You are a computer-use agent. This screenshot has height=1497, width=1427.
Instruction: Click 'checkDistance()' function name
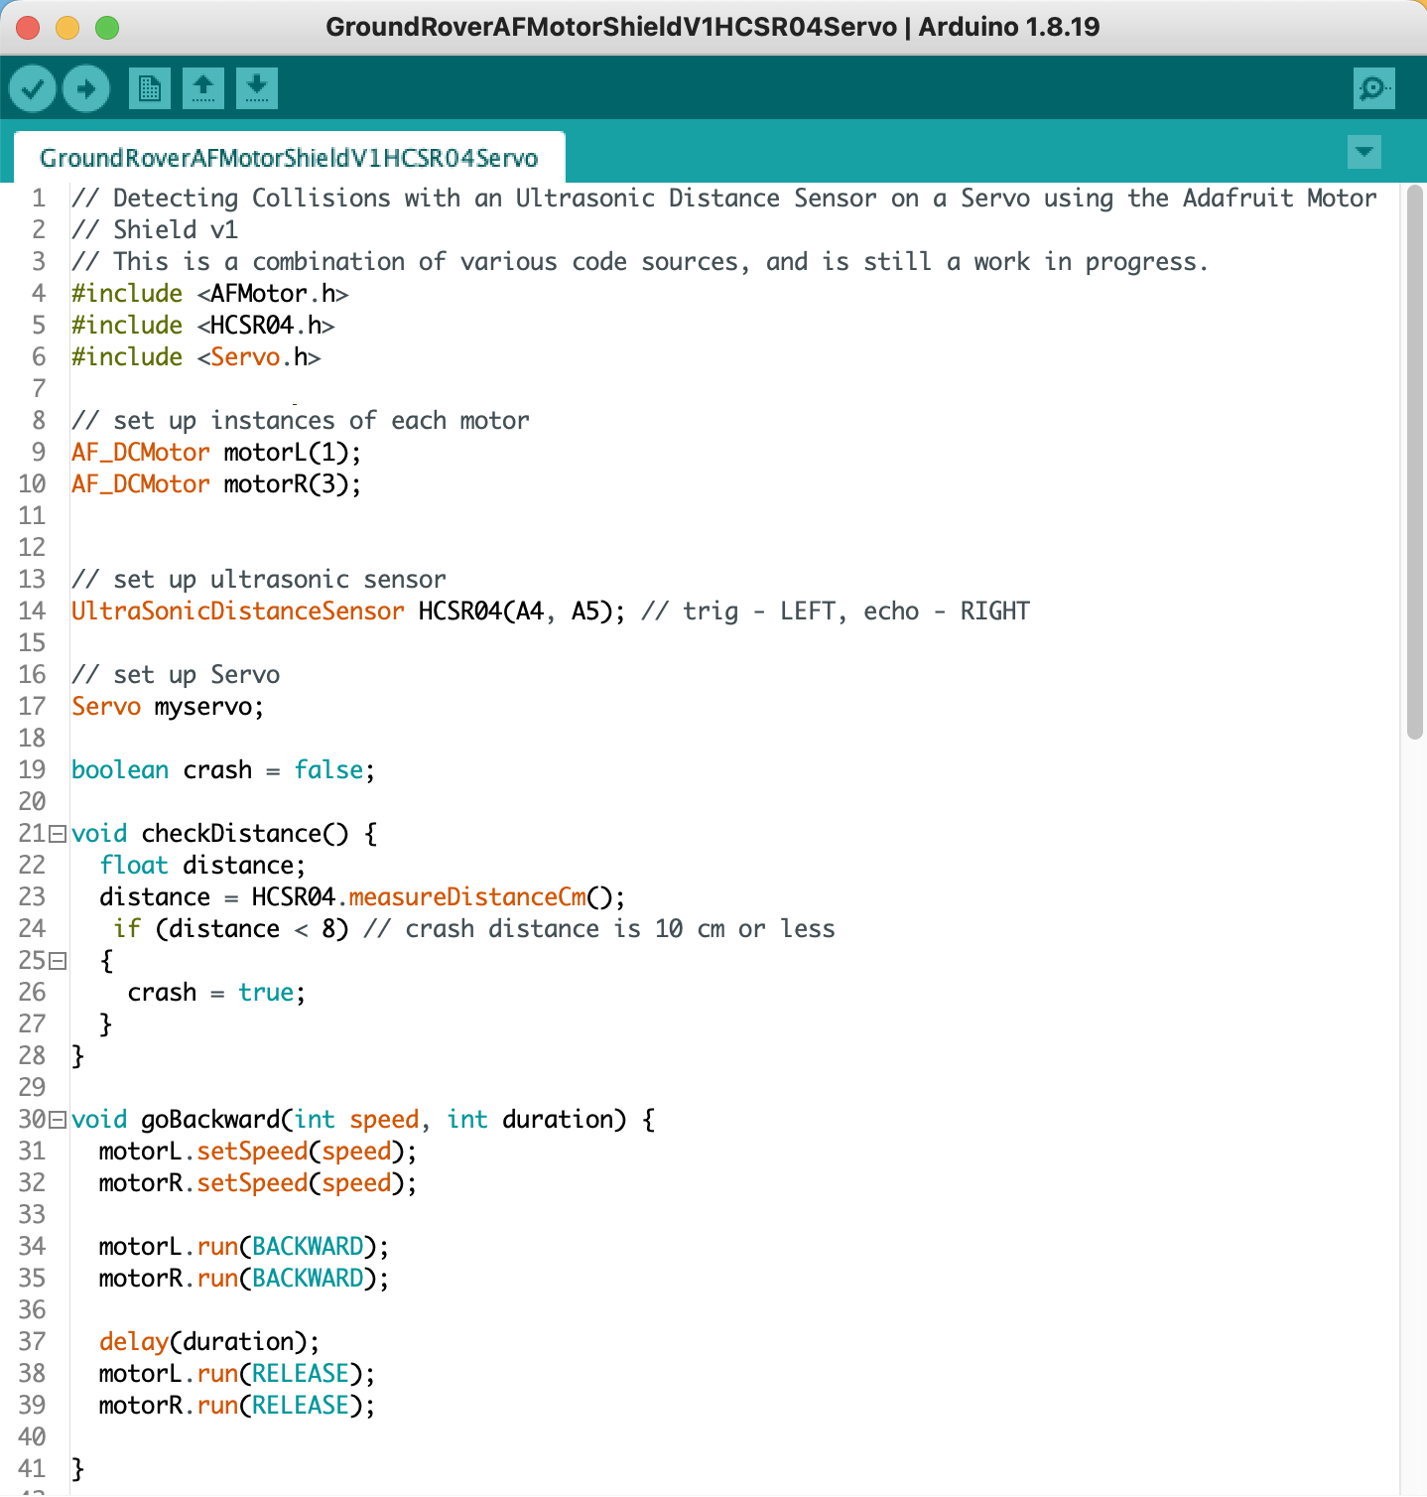(245, 834)
